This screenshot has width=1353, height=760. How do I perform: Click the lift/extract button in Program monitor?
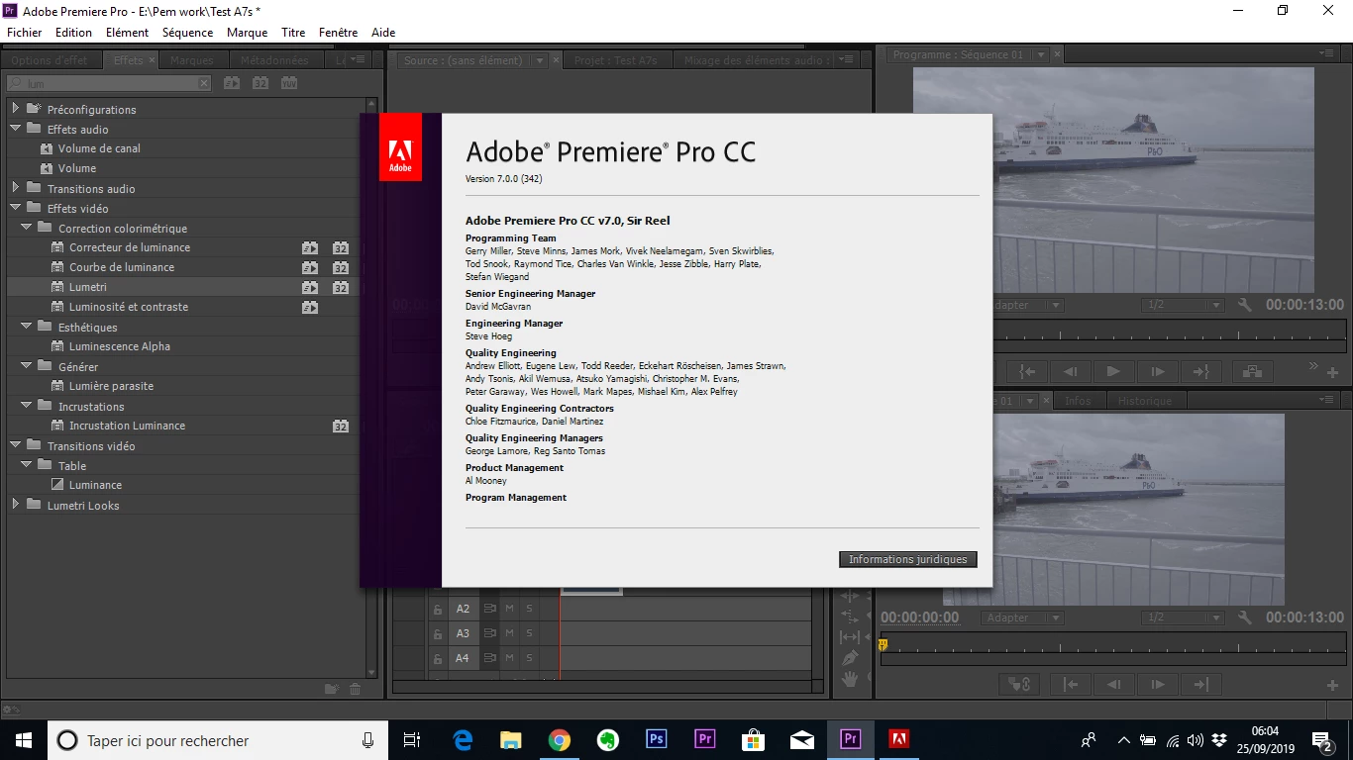tap(1253, 372)
